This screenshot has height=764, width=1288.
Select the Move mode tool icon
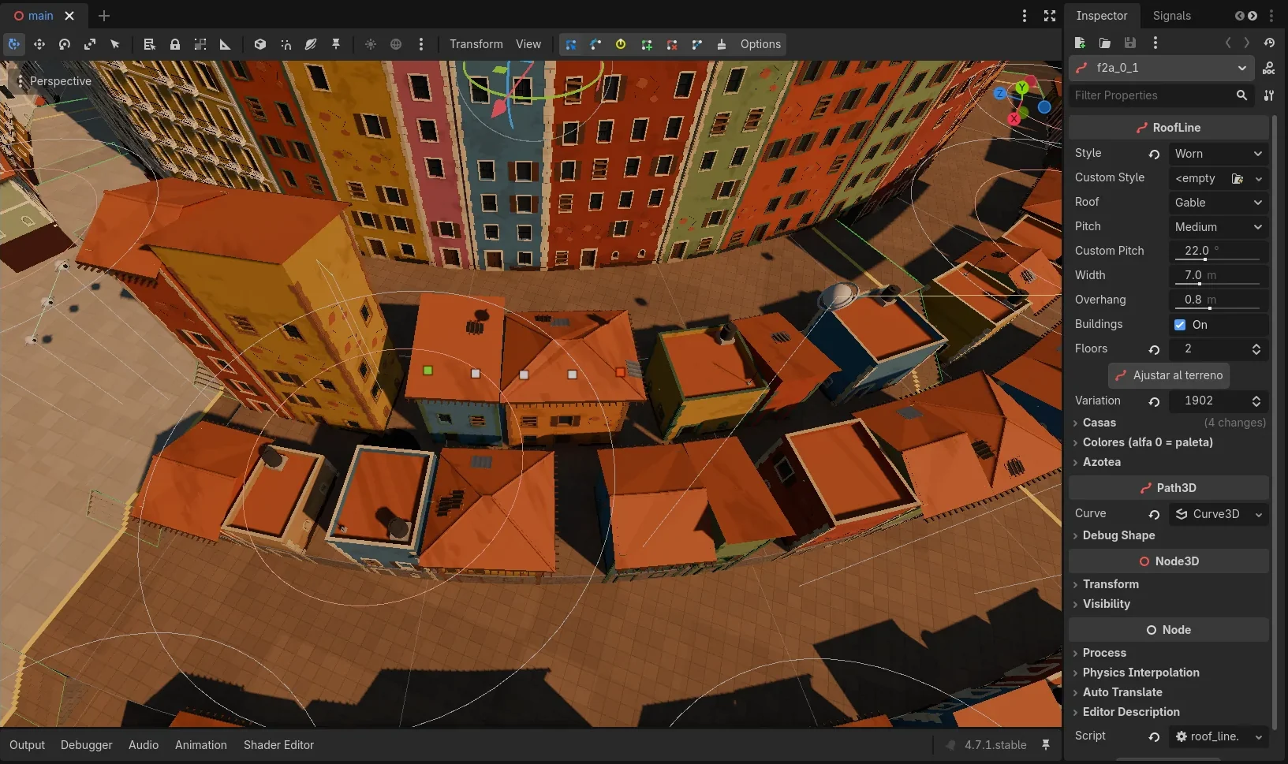(x=39, y=44)
